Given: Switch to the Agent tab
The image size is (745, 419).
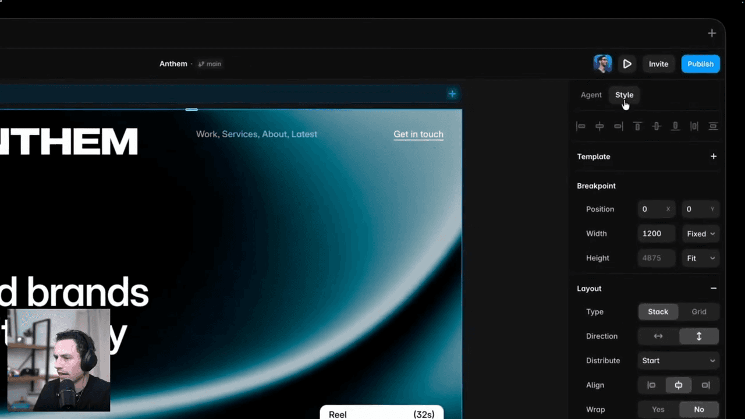Looking at the screenshot, I should (x=591, y=95).
